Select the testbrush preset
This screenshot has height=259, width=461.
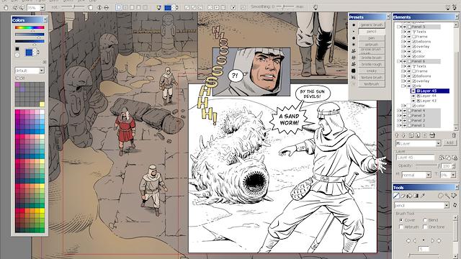[372, 84]
